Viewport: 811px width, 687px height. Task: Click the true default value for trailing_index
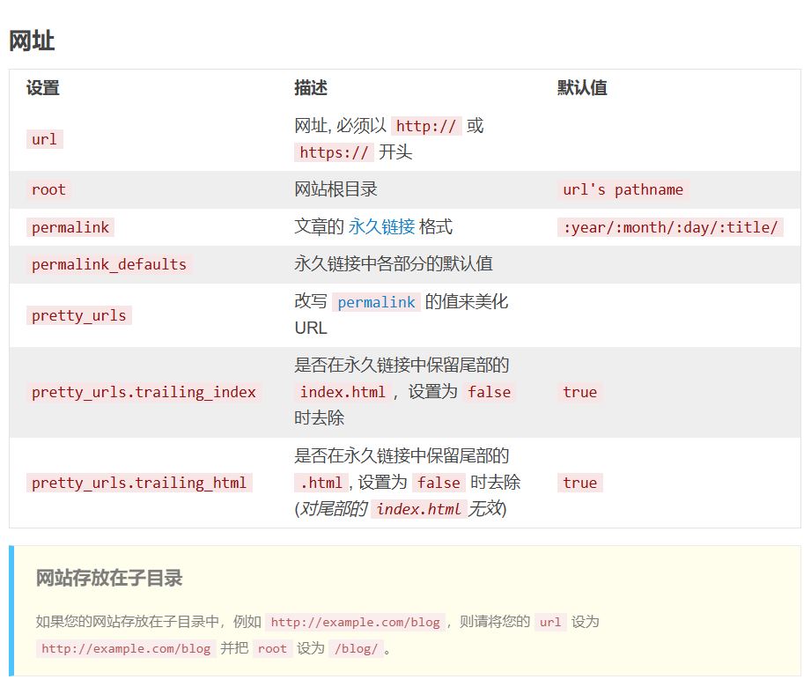coord(579,392)
